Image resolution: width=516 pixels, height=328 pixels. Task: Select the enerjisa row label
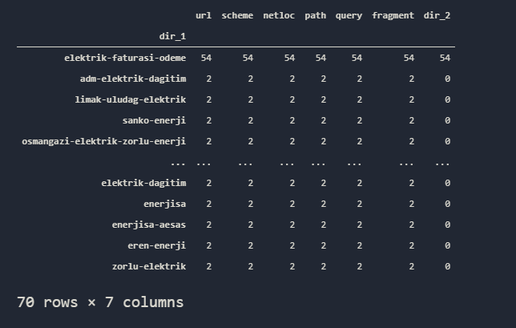tap(164, 204)
